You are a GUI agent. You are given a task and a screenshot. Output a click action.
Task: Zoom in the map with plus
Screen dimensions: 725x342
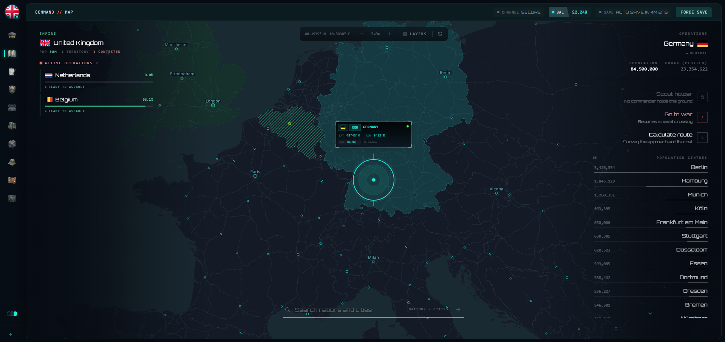click(389, 34)
